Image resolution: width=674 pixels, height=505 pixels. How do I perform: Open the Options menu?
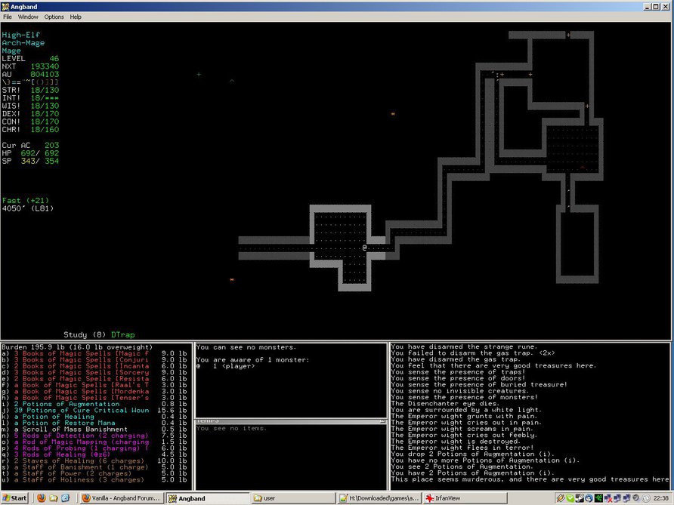[54, 17]
